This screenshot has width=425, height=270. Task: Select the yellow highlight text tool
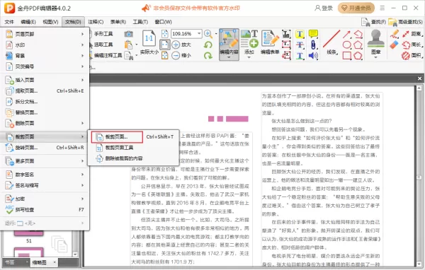coord(300,34)
